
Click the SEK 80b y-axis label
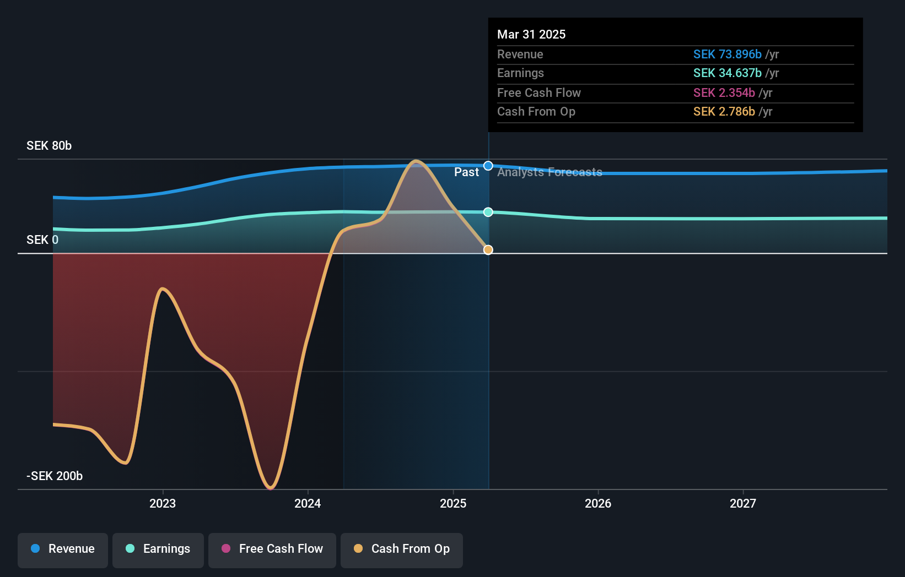click(x=49, y=146)
